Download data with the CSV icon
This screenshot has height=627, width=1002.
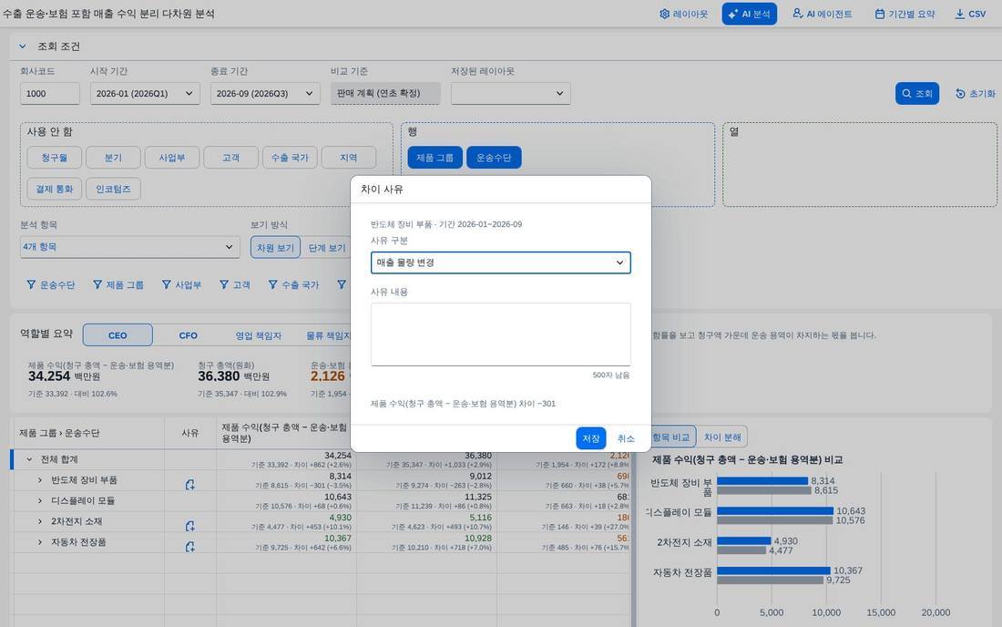970,14
